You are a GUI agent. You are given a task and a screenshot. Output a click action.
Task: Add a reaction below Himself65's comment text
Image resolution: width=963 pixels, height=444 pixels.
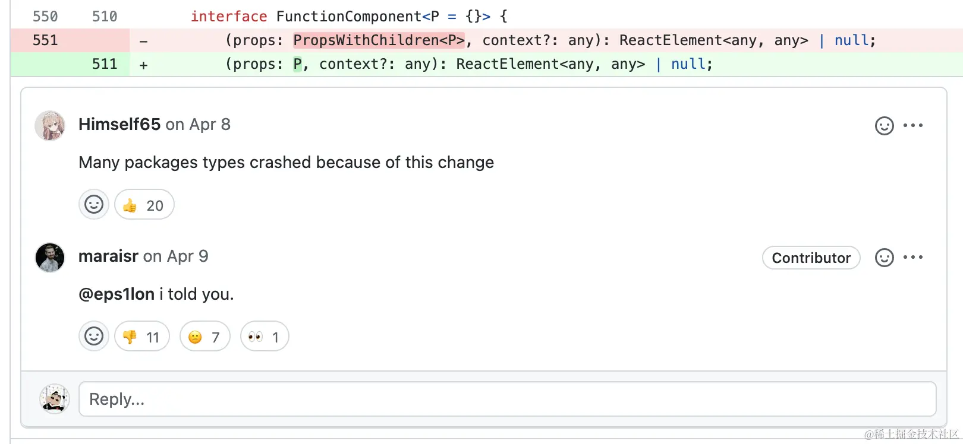(94, 205)
